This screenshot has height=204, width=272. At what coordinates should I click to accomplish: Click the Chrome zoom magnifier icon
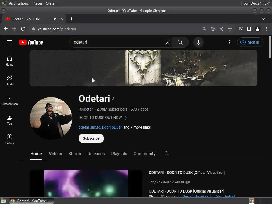[204, 29]
